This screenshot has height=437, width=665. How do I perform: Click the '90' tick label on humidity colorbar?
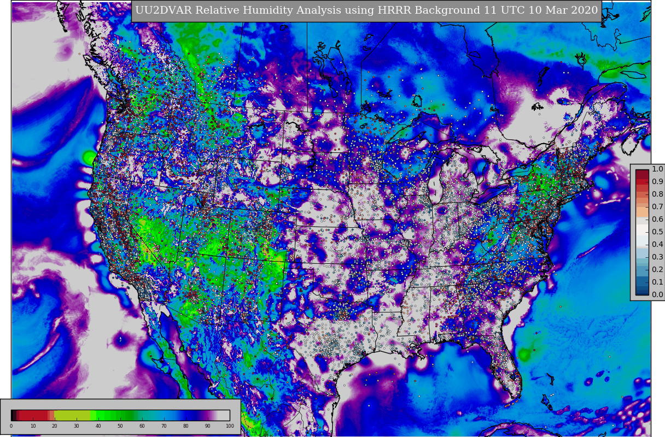[x=208, y=426]
